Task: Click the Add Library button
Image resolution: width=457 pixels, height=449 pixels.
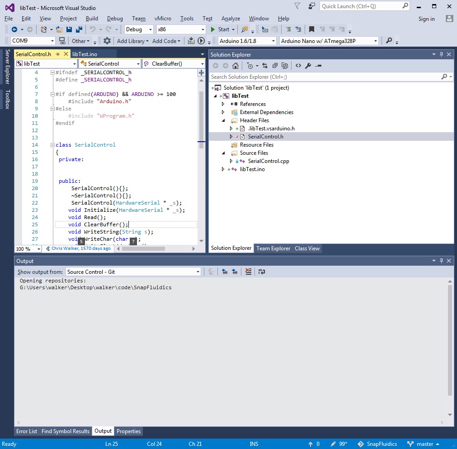Action: tap(132, 41)
